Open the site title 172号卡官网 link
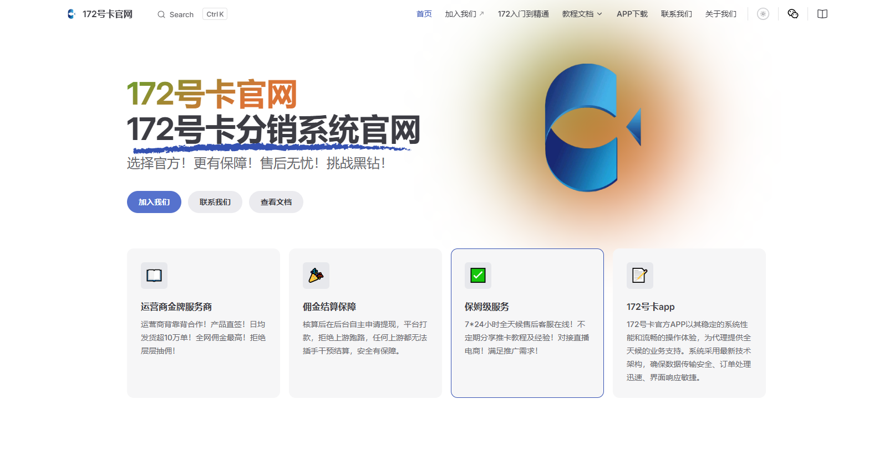 pos(108,14)
